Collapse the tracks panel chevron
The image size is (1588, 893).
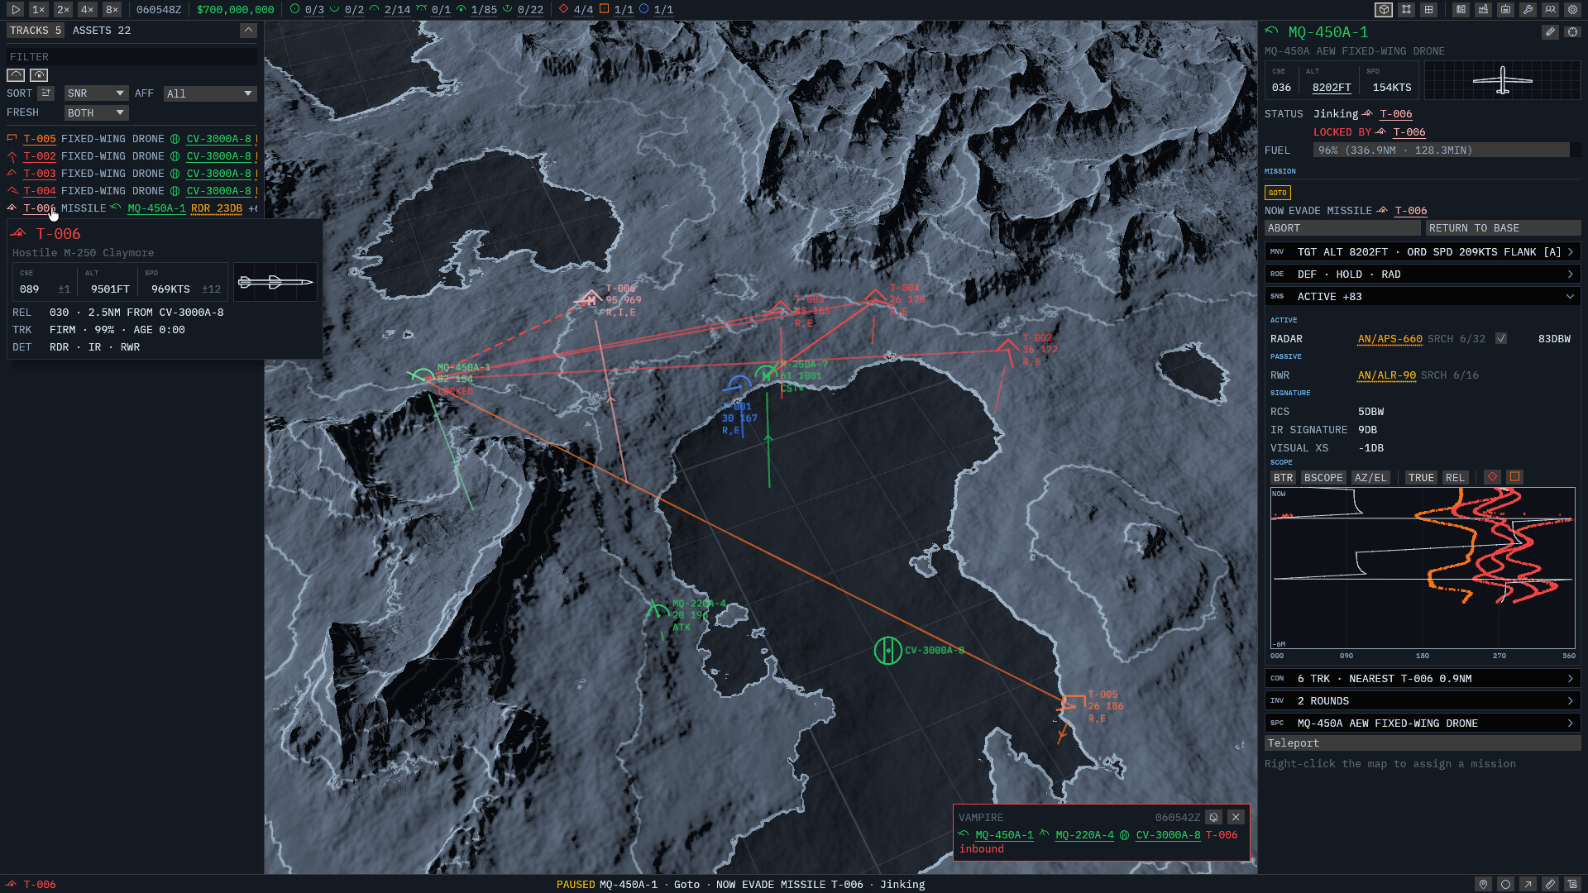point(248,31)
